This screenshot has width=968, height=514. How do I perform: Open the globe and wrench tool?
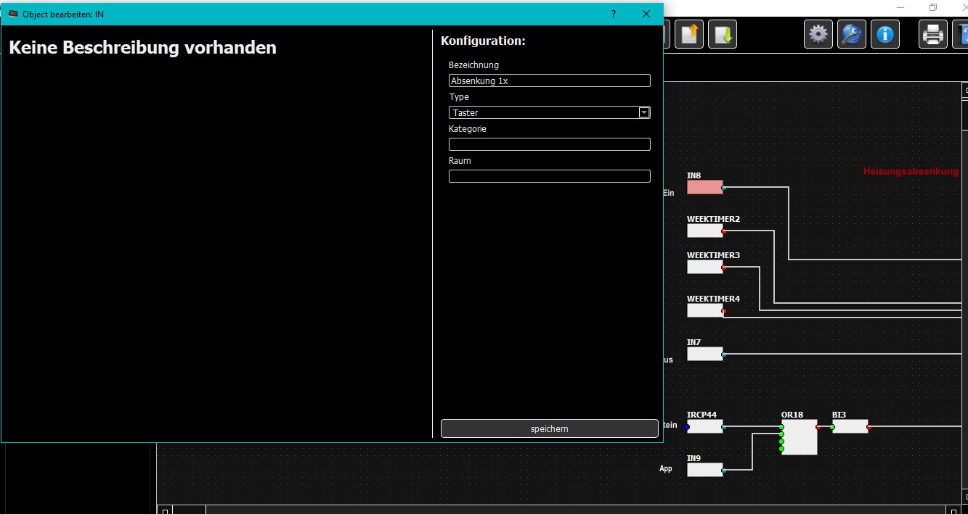[x=852, y=34]
